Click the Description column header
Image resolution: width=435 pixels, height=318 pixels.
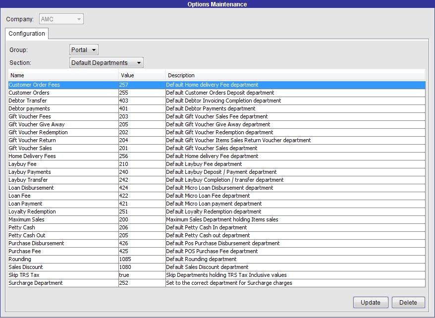[295, 75]
